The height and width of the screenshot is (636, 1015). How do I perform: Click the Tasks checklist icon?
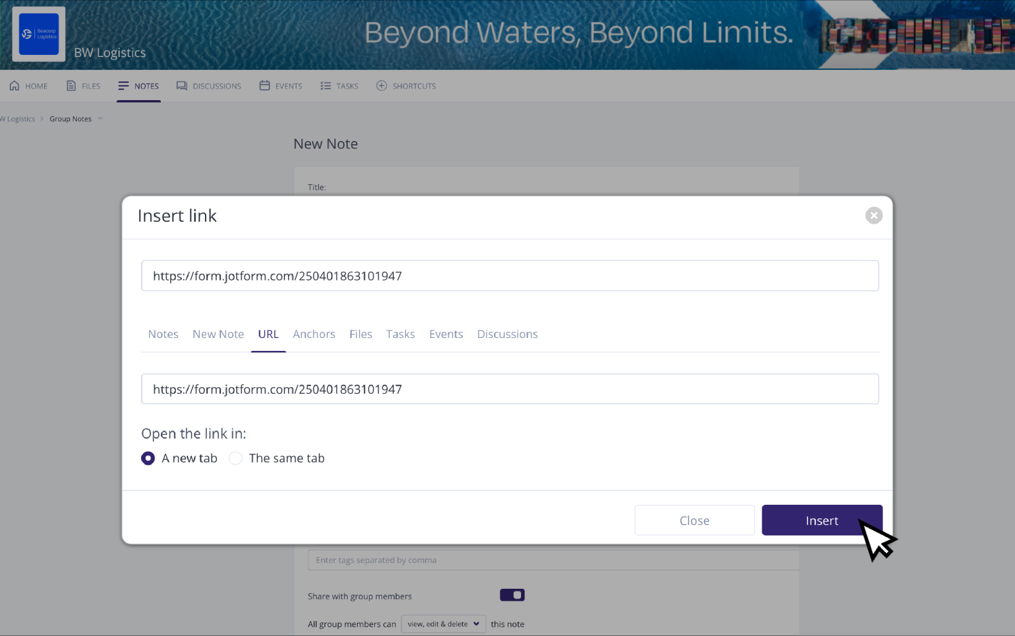(325, 86)
